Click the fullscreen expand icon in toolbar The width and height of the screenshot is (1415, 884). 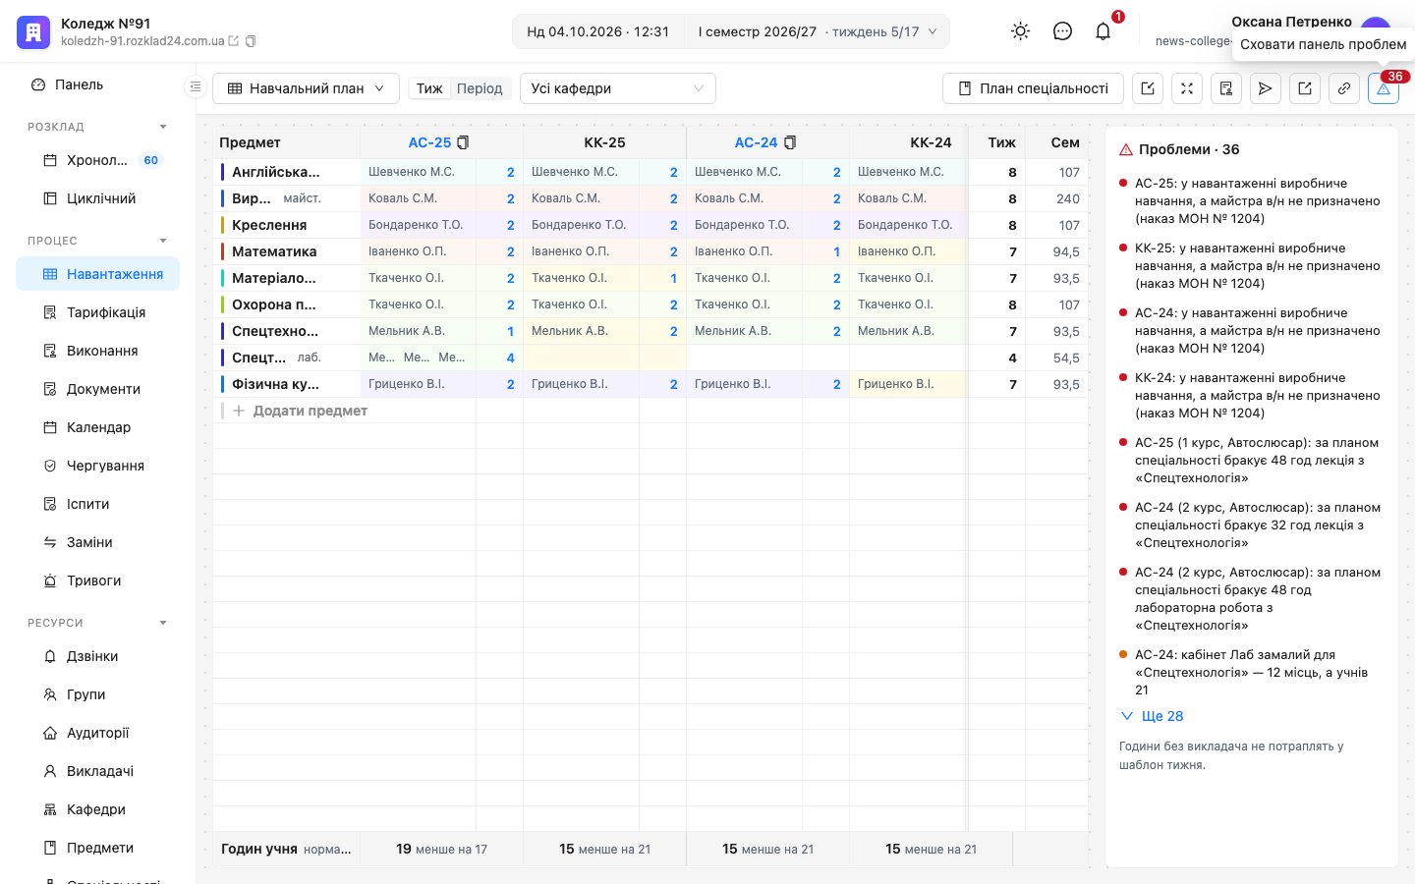point(1187,88)
